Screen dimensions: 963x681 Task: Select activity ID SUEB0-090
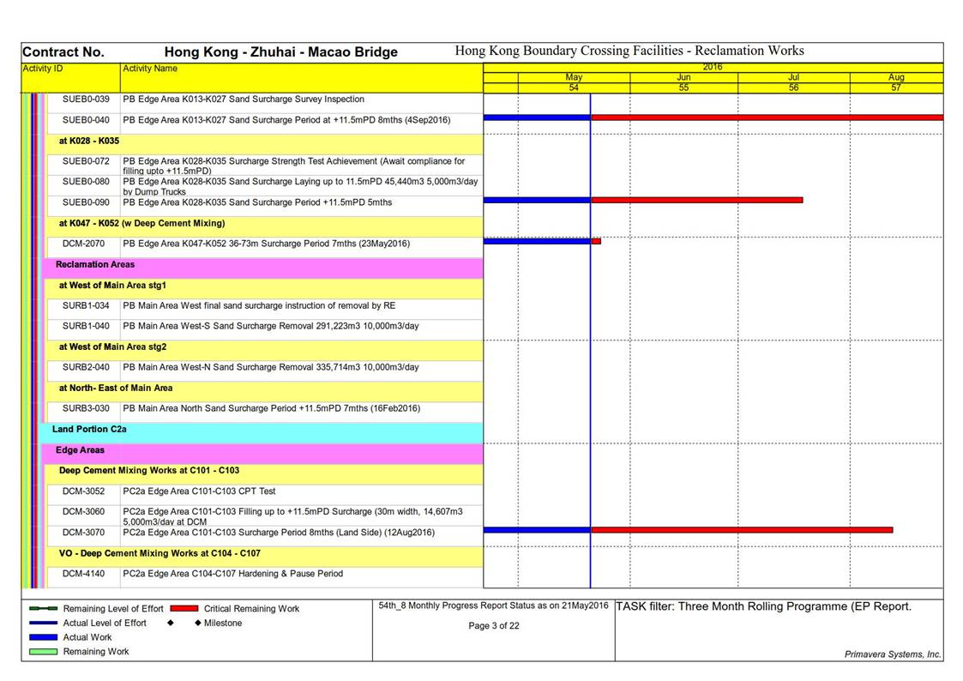coord(86,202)
